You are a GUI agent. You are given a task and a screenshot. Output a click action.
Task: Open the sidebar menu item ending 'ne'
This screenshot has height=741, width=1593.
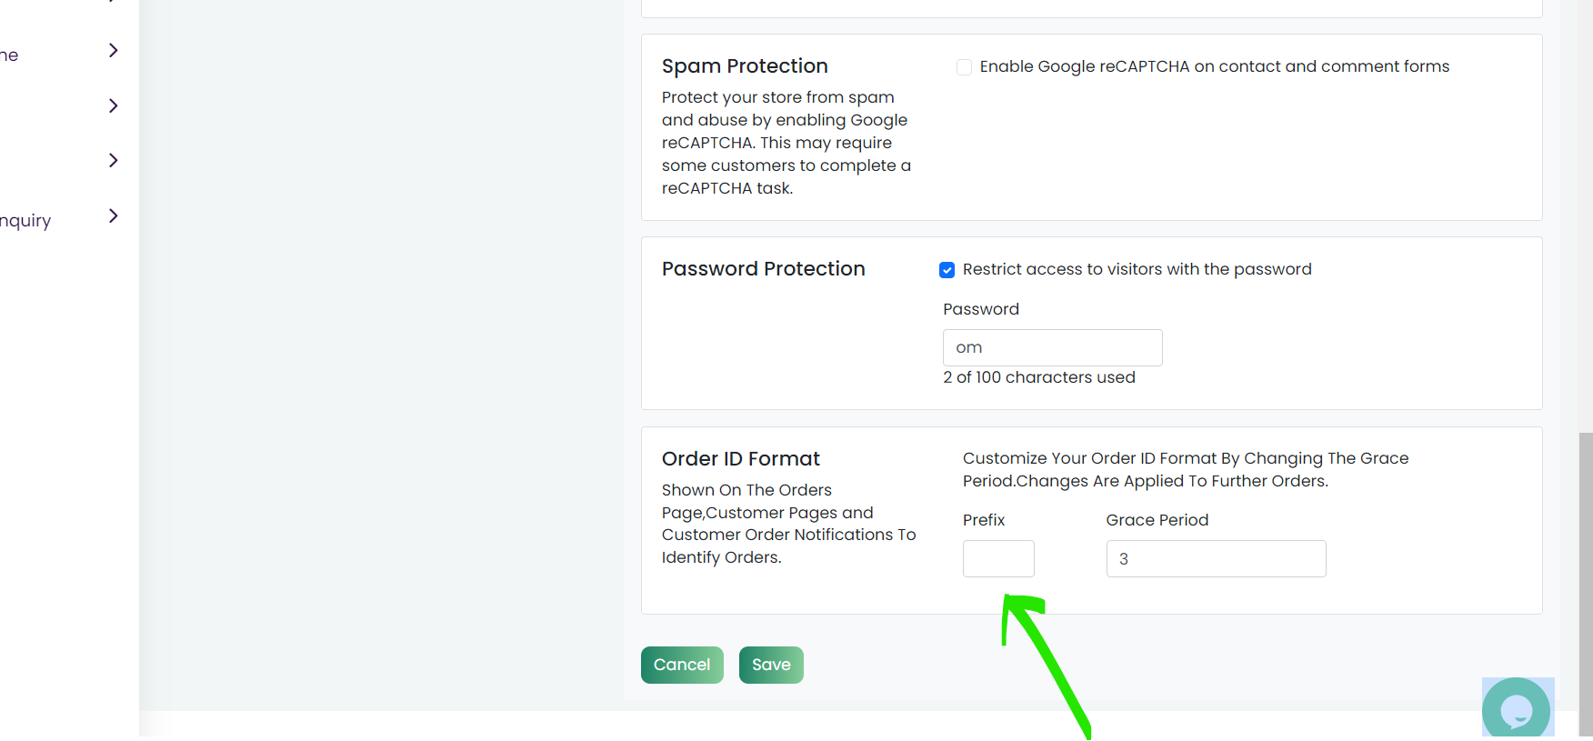click(x=9, y=55)
